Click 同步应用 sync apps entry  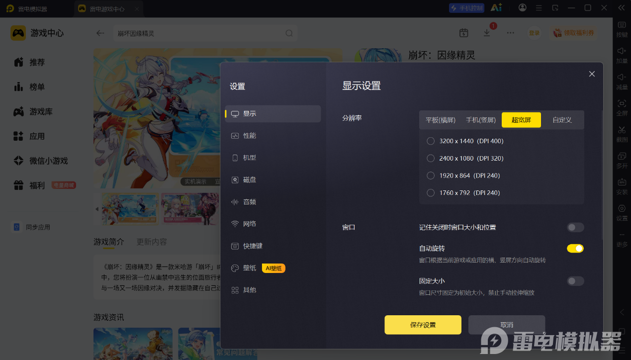(x=32, y=227)
